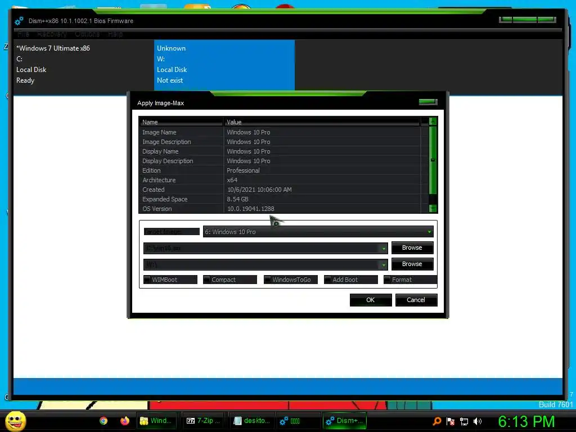Open the W:\ destination path dropdown arrow

click(x=384, y=264)
